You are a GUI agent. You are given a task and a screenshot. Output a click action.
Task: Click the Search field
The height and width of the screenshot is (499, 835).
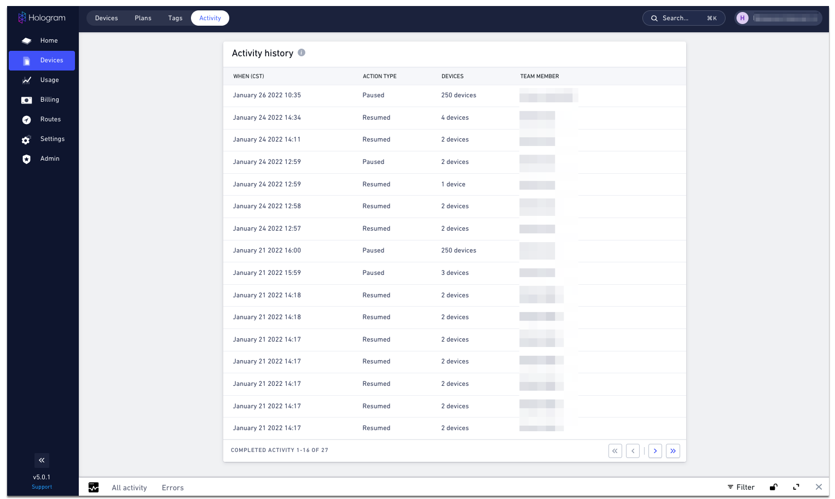click(683, 18)
